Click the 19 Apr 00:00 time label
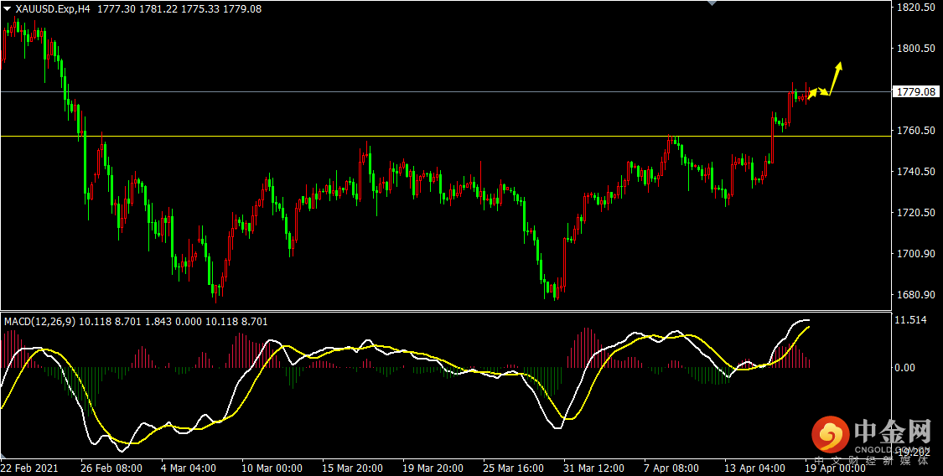The height and width of the screenshot is (476, 943). tap(835, 468)
